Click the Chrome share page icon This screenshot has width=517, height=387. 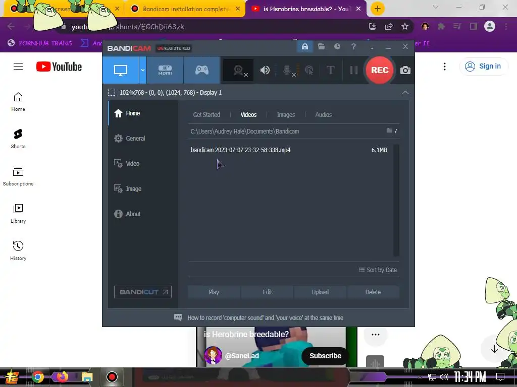tap(389, 26)
